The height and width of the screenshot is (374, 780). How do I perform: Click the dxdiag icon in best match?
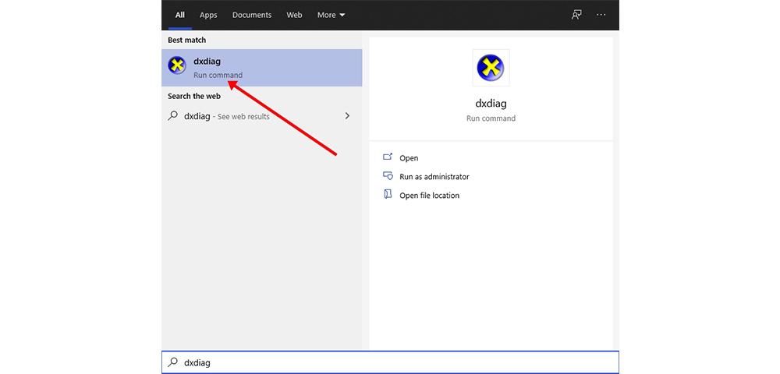click(176, 66)
